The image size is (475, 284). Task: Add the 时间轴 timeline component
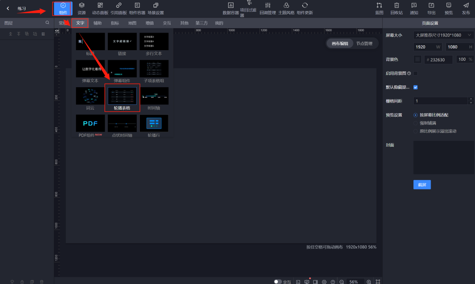[154, 99]
